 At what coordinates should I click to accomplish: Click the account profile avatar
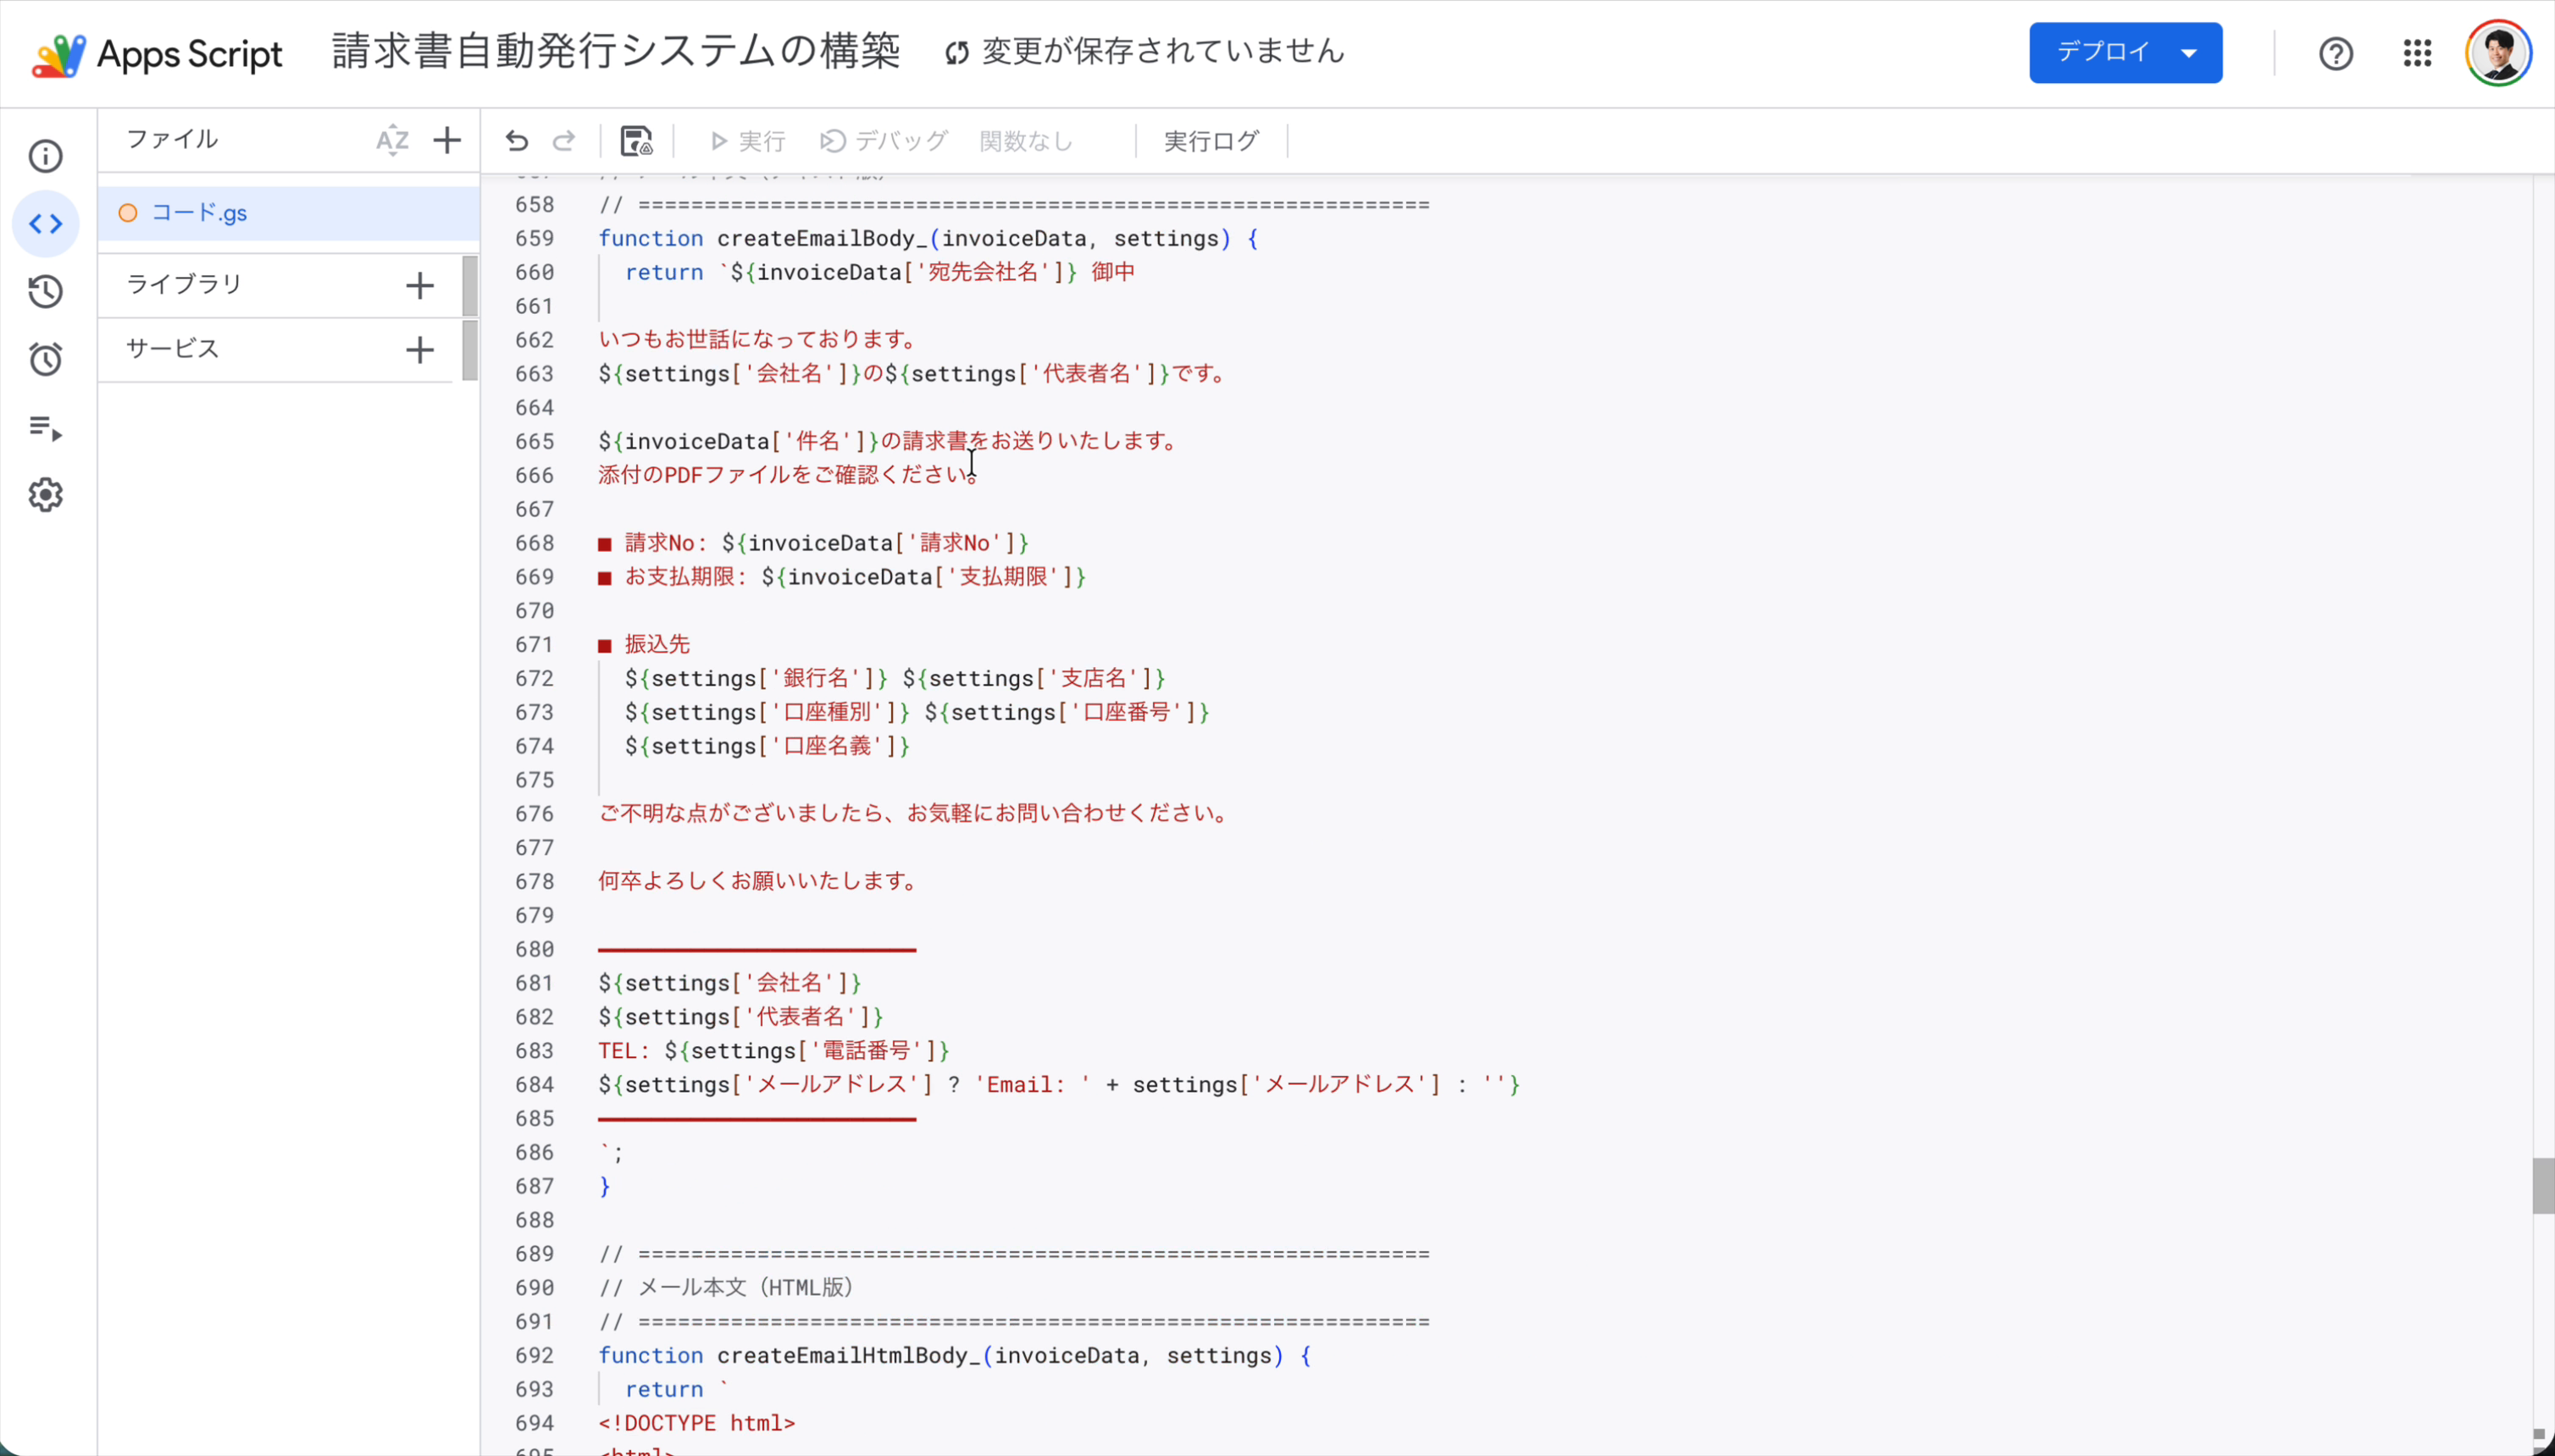coord(2497,52)
